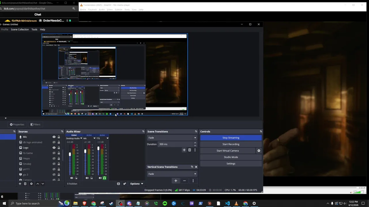Open Vertical Scene Transitions Fade dropdown

[x=172, y=174]
